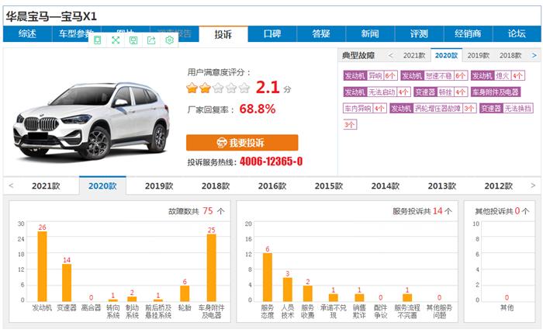
Task: Click the steering wheel icon on 我要投诉
Action: tap(222, 142)
